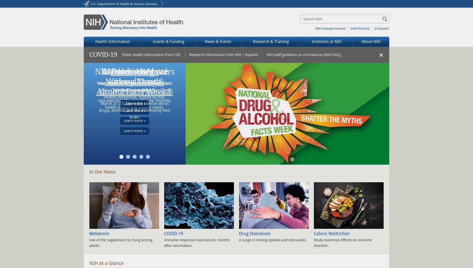Open the Health Information menu

tap(113, 42)
